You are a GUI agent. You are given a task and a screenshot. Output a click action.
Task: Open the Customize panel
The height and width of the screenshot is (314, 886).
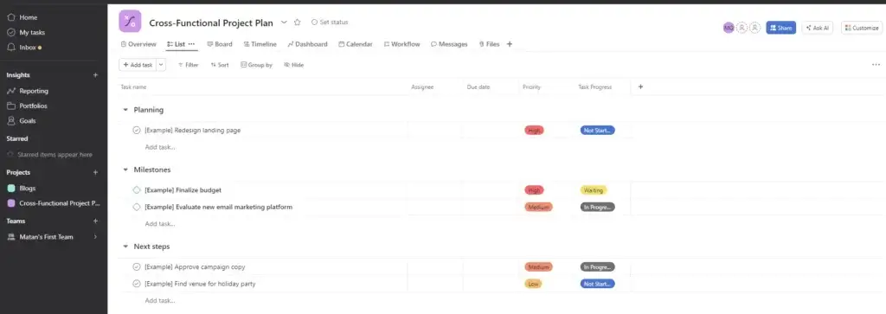point(862,28)
